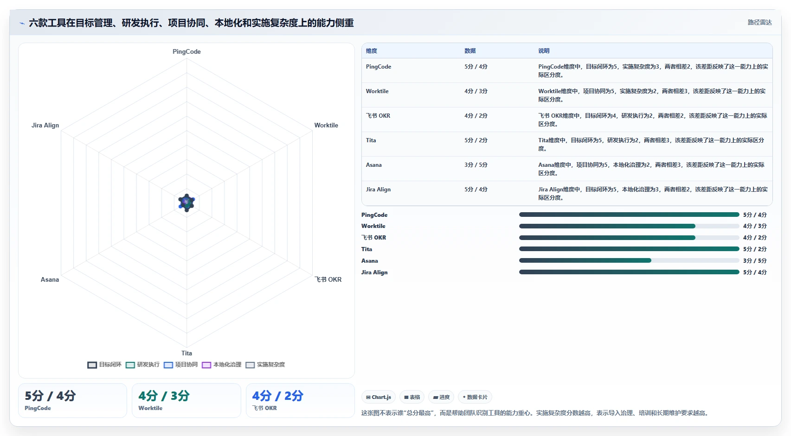Select the Tita cell in the table

click(x=371, y=140)
